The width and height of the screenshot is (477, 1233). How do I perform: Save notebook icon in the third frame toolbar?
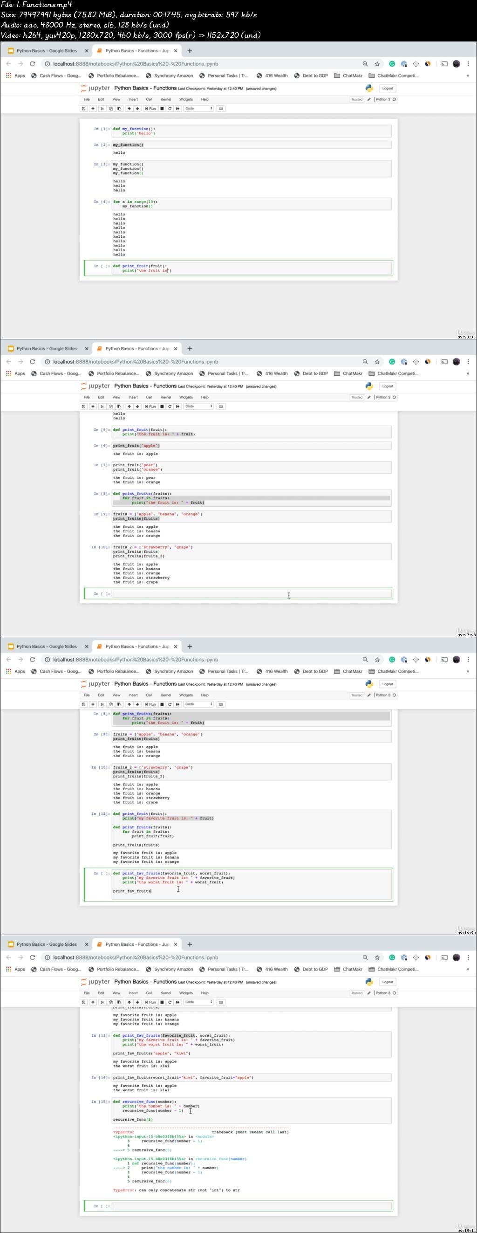point(84,704)
